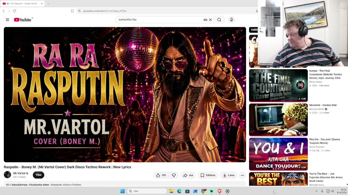The image size is (348, 195).
Task: Open You're The Best – Joe Esposito title
Action: pos(326,177)
